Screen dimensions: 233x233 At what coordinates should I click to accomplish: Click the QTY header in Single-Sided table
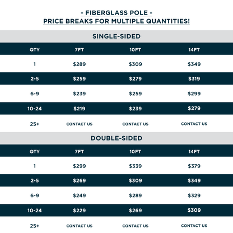(35, 50)
